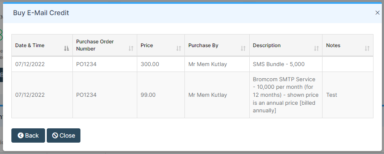Screen dimensions: 384x154
Task: Click the 99.00 price cell
Action: pyautogui.click(x=161, y=95)
